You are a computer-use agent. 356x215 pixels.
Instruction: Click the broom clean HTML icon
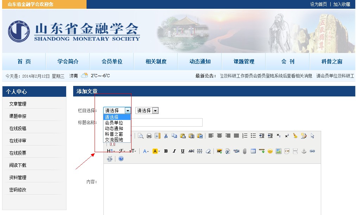click(295, 136)
